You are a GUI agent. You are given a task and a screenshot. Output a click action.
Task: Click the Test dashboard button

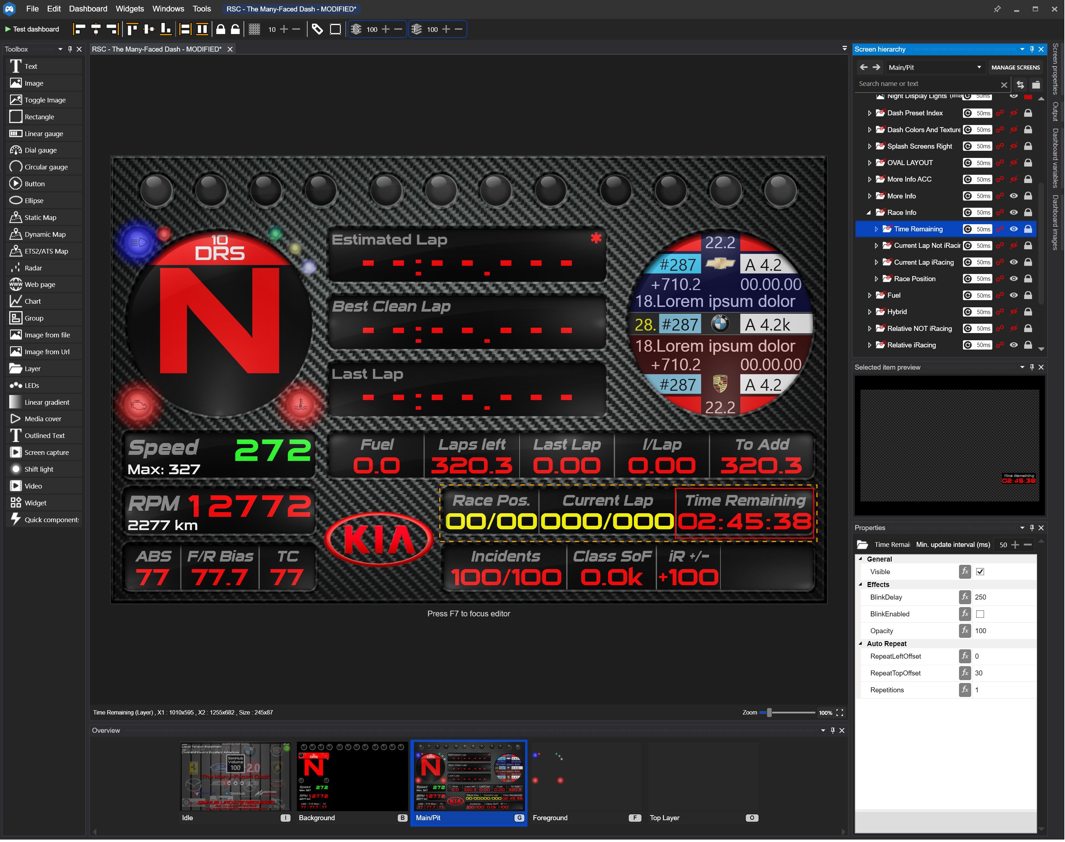(32, 29)
